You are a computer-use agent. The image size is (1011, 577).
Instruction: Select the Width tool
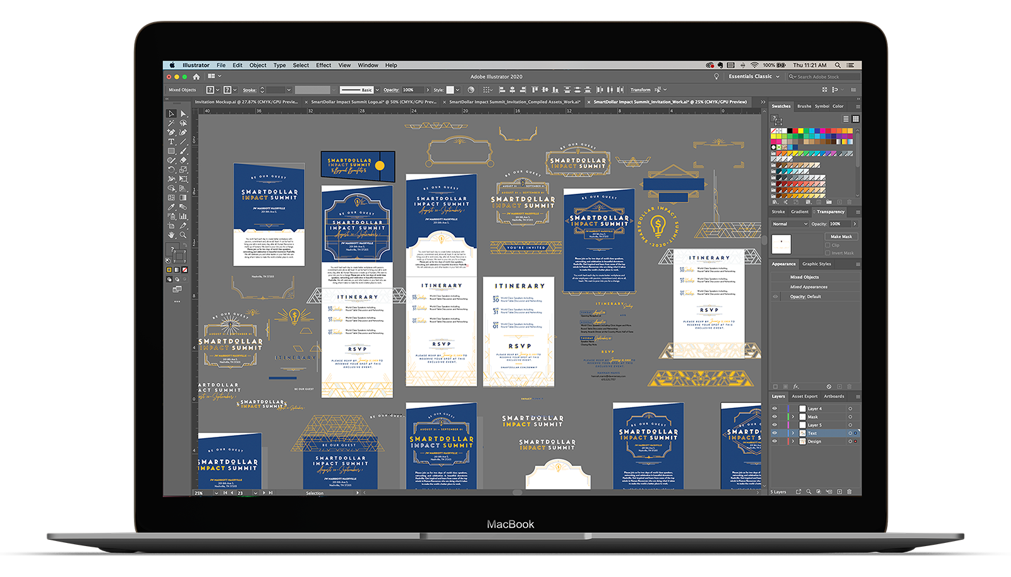tap(171, 179)
